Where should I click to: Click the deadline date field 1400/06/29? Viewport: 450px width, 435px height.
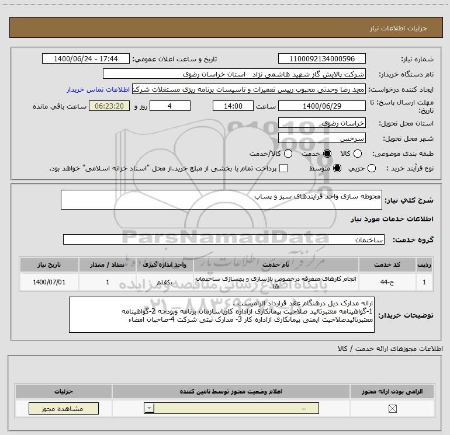click(321, 106)
